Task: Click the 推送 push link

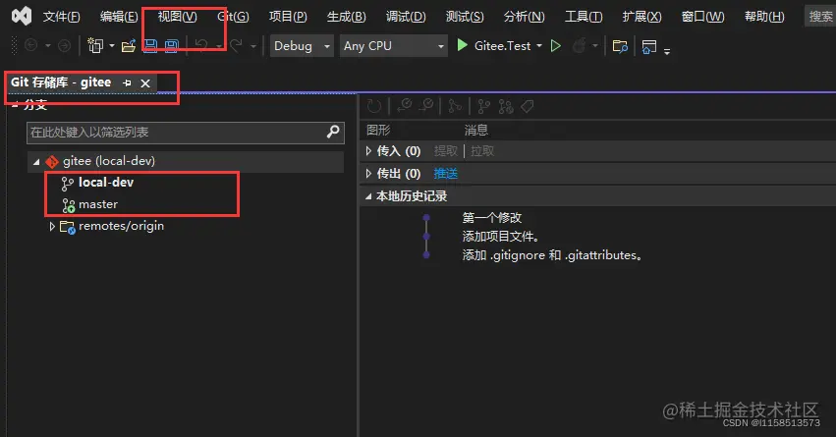Action: (x=446, y=173)
